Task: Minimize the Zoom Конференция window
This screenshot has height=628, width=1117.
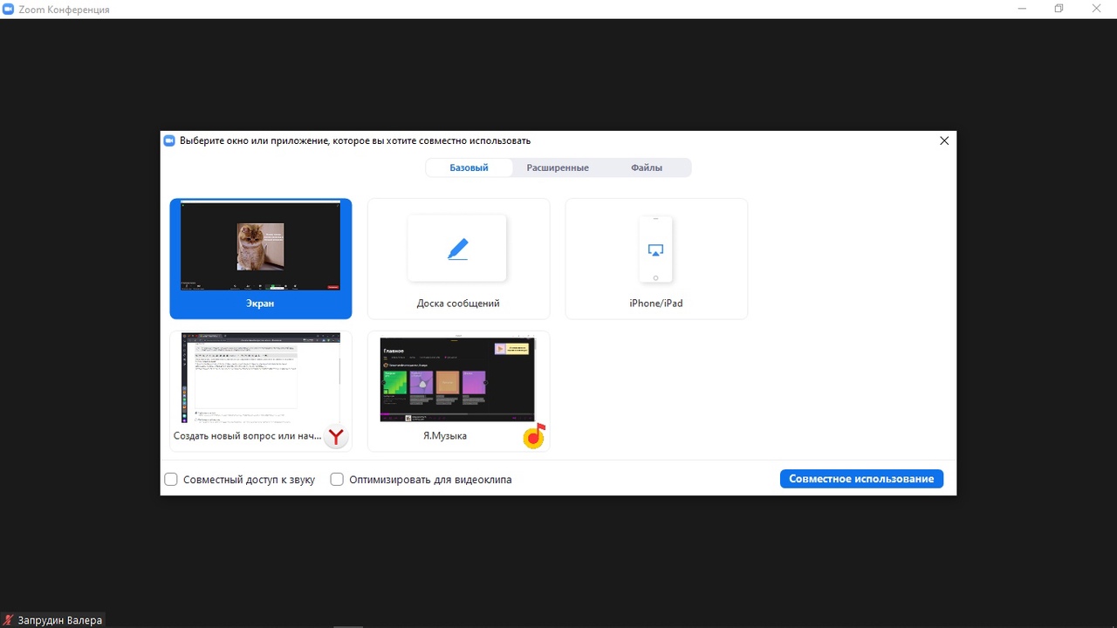Action: (1020, 9)
